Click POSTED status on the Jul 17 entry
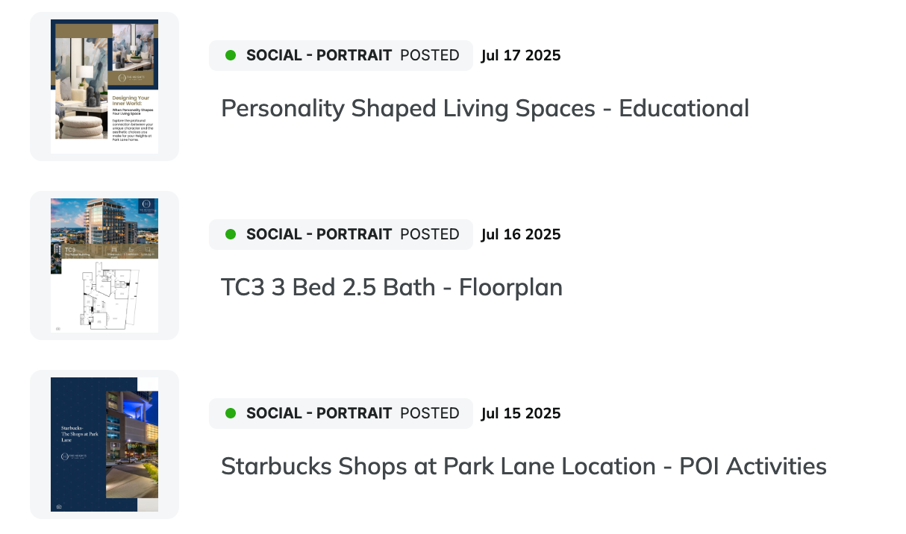 [430, 55]
